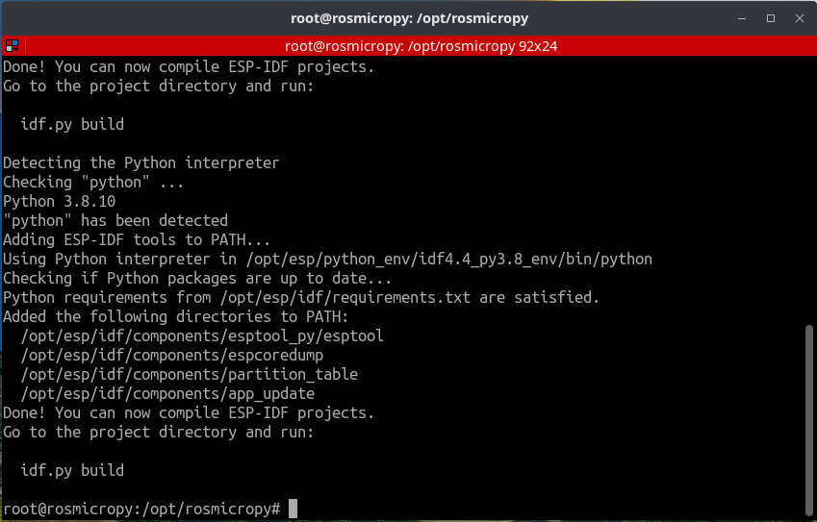Image resolution: width=817 pixels, height=522 pixels.
Task: Minimize the terminal window
Action: click(742, 18)
